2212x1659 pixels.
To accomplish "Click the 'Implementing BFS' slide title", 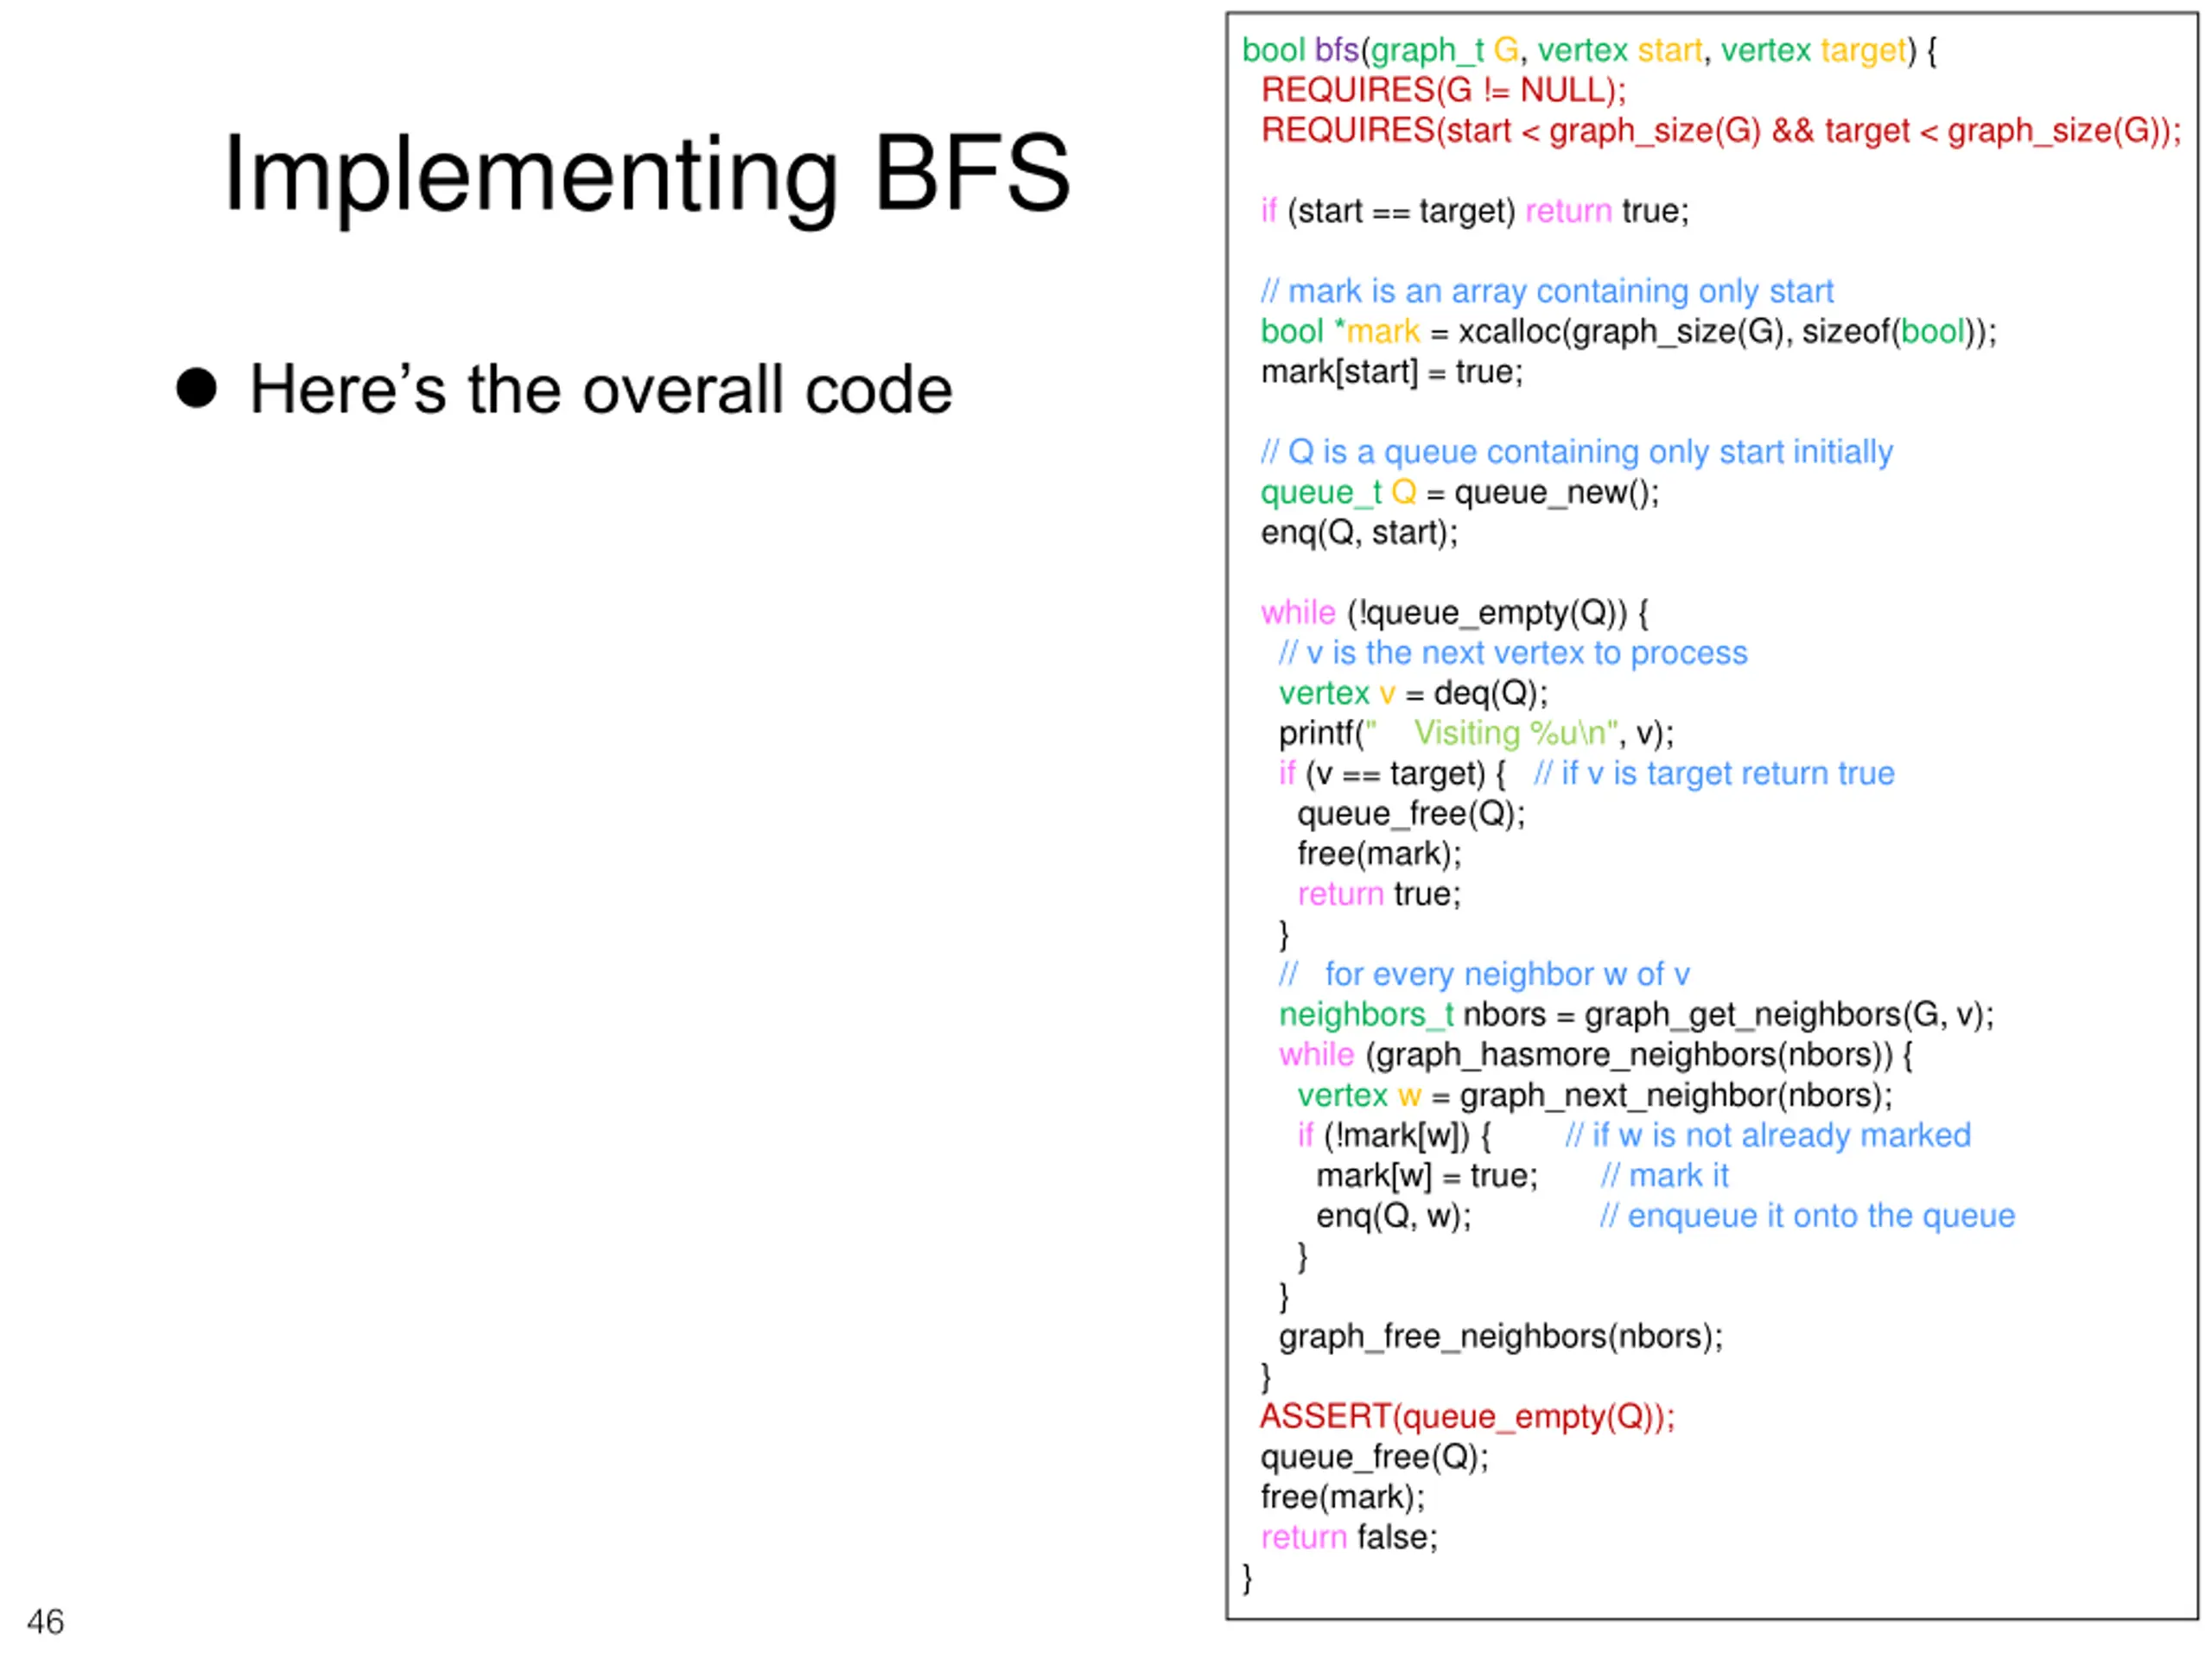I will [648, 175].
